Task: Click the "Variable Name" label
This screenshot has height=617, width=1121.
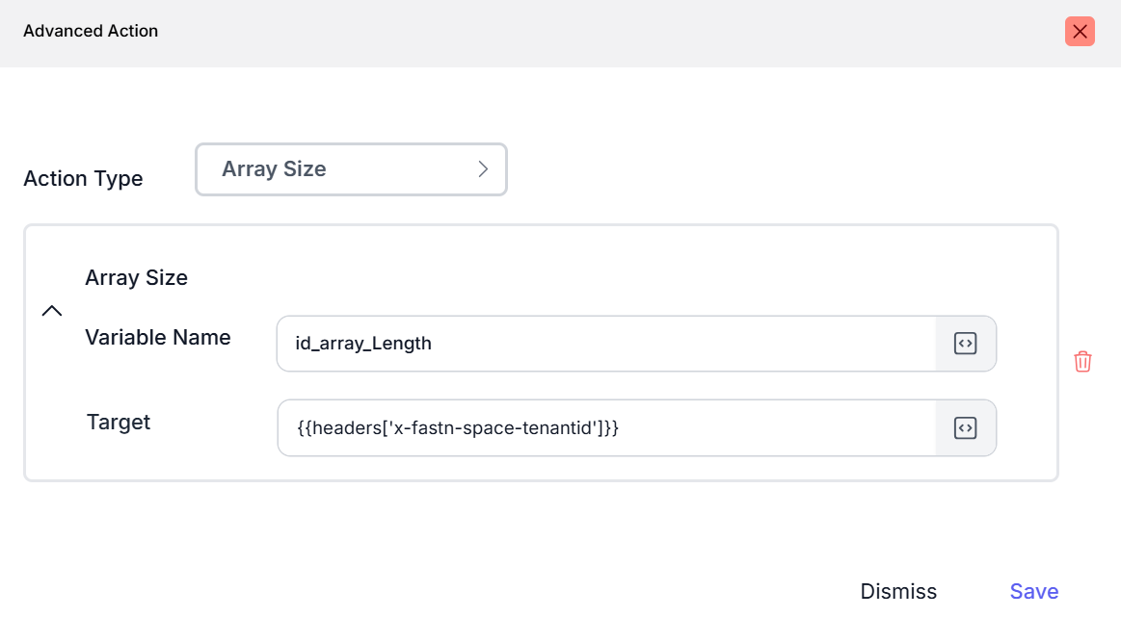Action: pyautogui.click(x=158, y=338)
